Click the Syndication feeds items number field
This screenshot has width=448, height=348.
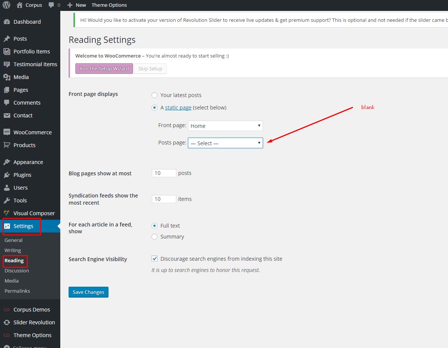(164, 199)
